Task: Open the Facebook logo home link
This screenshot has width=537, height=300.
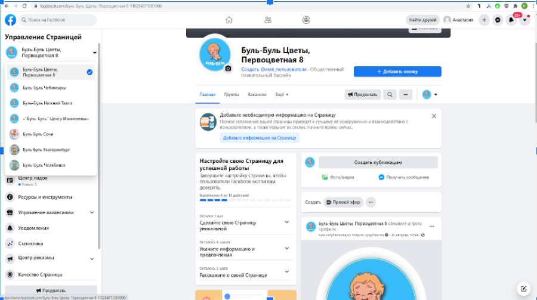Action: point(10,20)
